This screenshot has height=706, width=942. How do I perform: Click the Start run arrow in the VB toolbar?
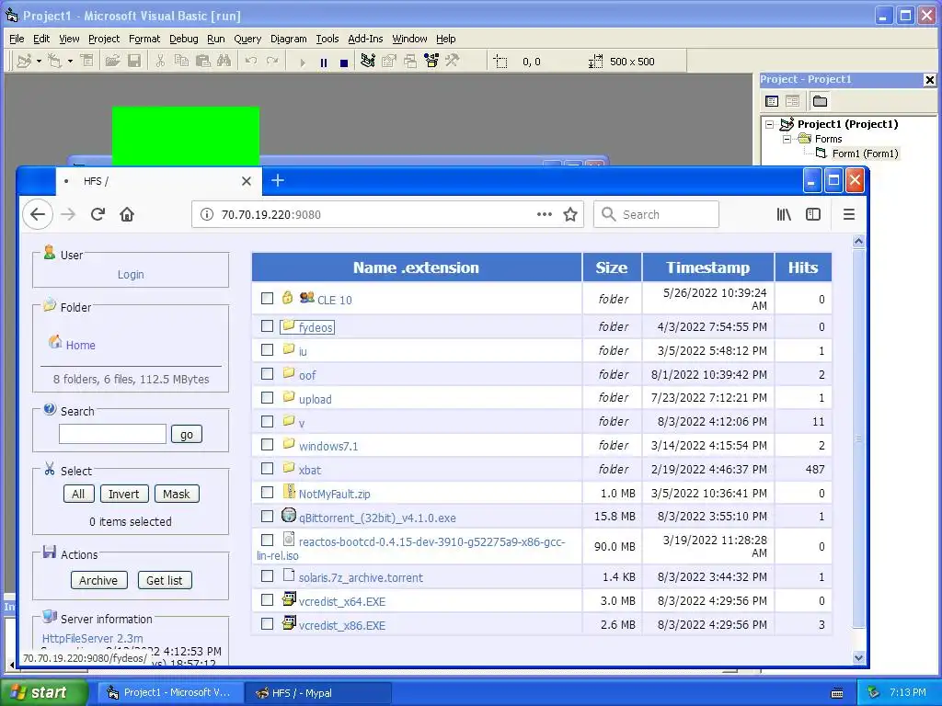pos(302,63)
